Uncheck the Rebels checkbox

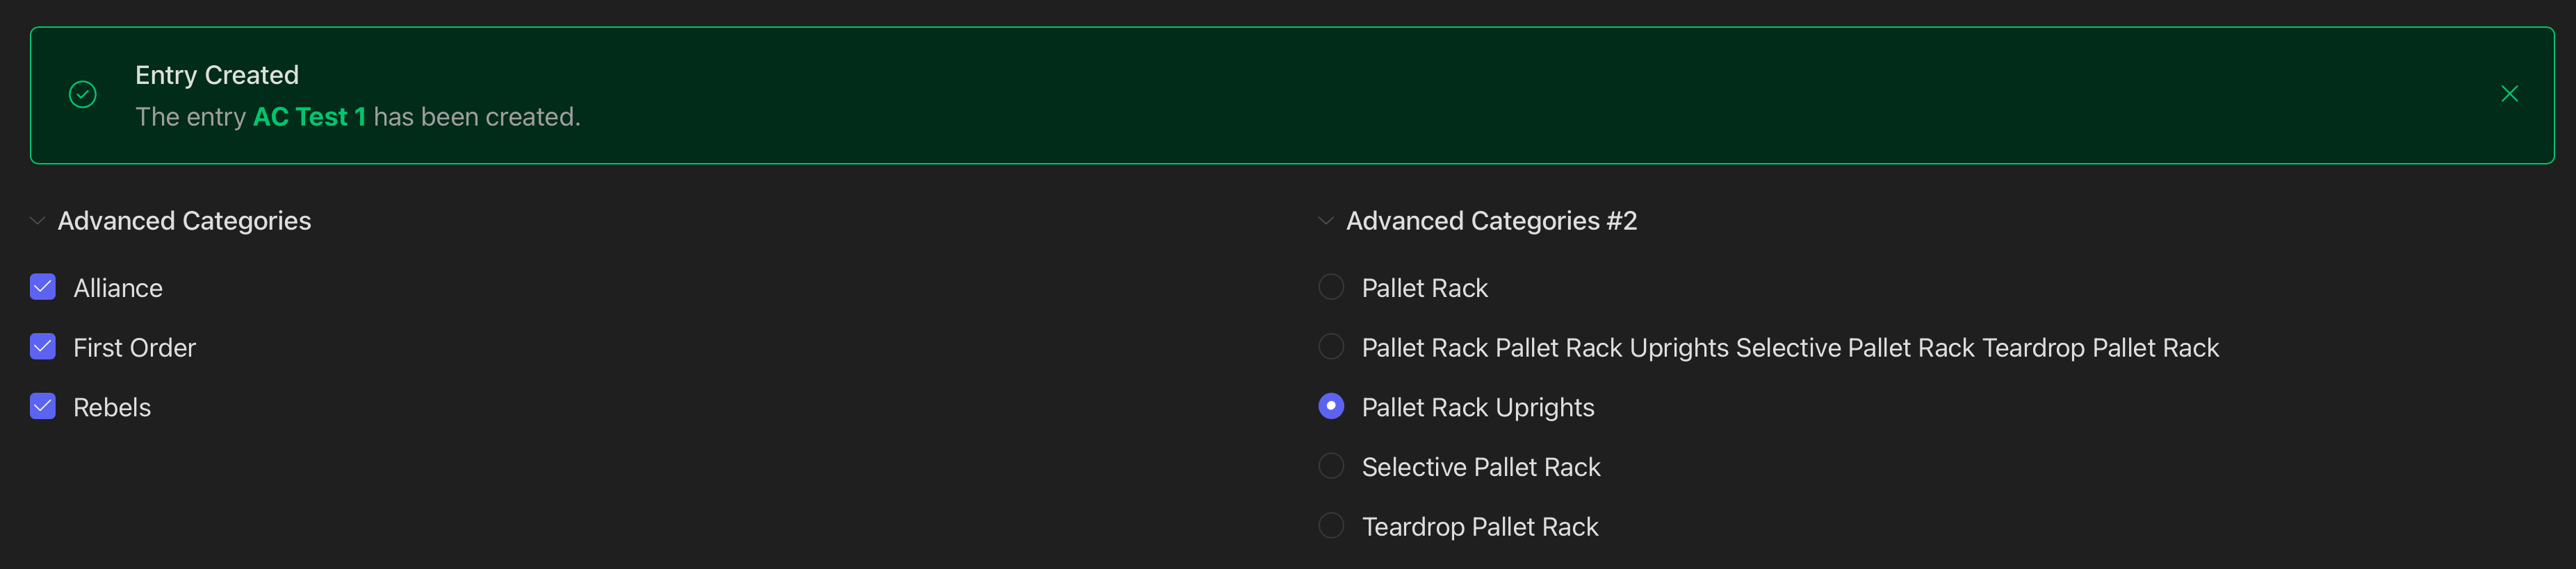[43, 407]
